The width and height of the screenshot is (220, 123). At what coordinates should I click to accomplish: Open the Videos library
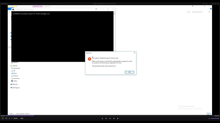[15, 81]
